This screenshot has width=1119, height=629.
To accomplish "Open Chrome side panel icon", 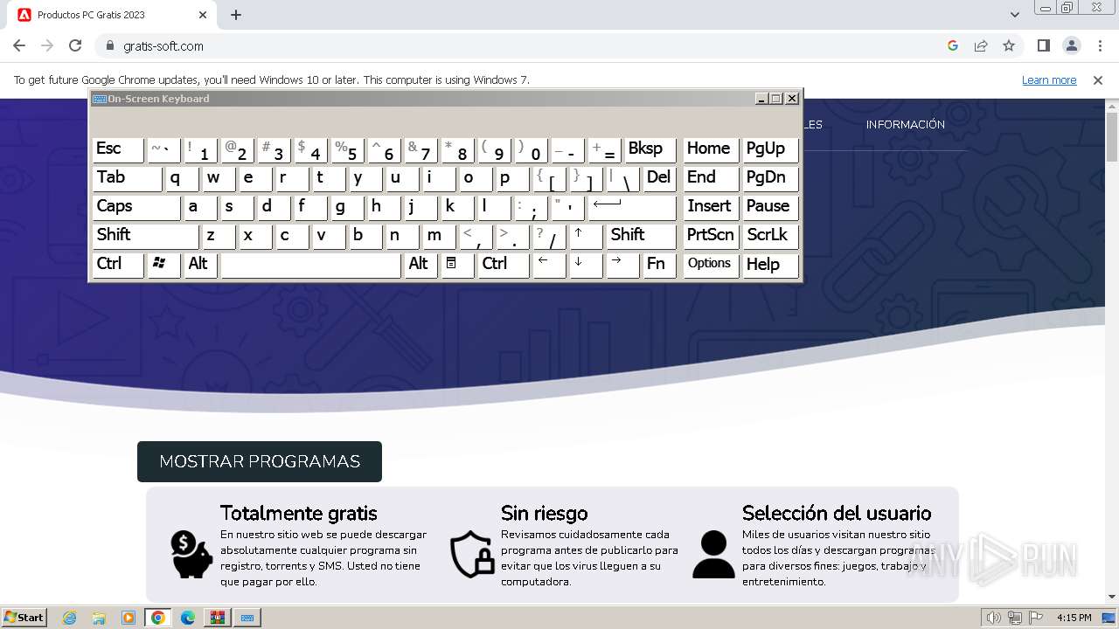I will click(x=1044, y=45).
